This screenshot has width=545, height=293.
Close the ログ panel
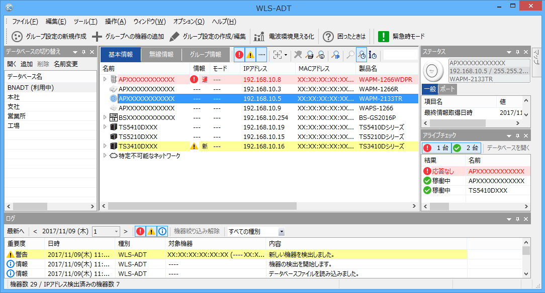(526, 219)
